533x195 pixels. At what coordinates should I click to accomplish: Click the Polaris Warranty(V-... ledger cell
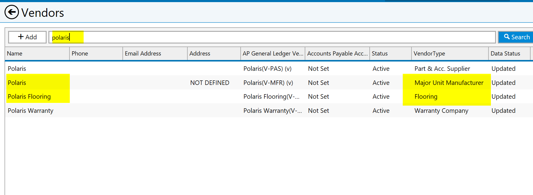[x=273, y=111]
